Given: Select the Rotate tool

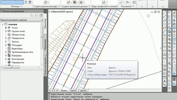Looking at the screenshot, I should [x=174, y=35].
